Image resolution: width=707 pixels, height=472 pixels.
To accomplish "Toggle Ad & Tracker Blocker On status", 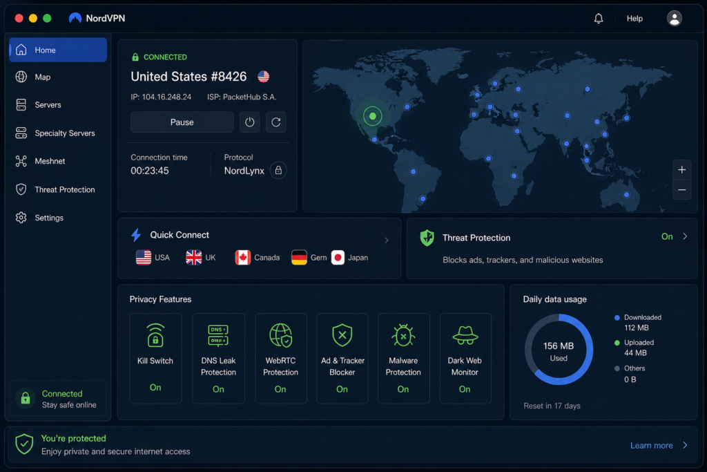I will point(342,390).
